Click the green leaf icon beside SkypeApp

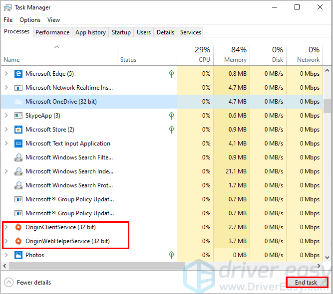coord(171,116)
